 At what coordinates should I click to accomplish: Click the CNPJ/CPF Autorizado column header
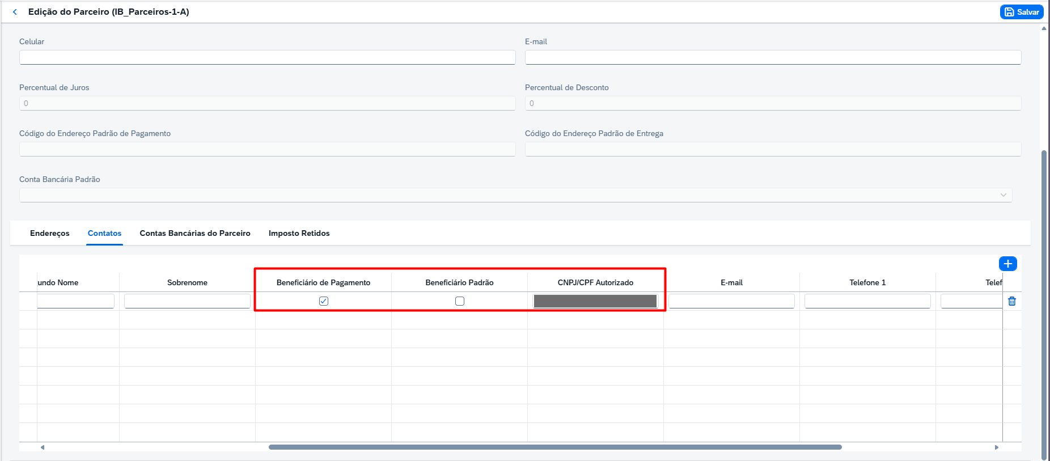click(595, 282)
